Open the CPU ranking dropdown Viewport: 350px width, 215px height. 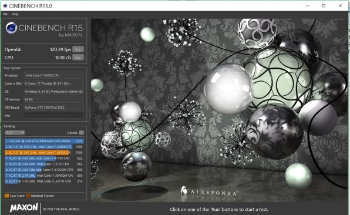pos(15,133)
